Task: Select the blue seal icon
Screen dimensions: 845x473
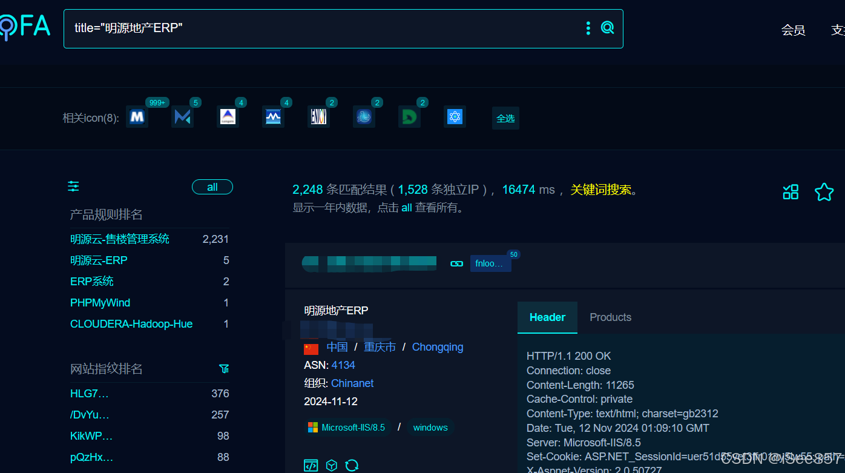Action: click(x=364, y=116)
